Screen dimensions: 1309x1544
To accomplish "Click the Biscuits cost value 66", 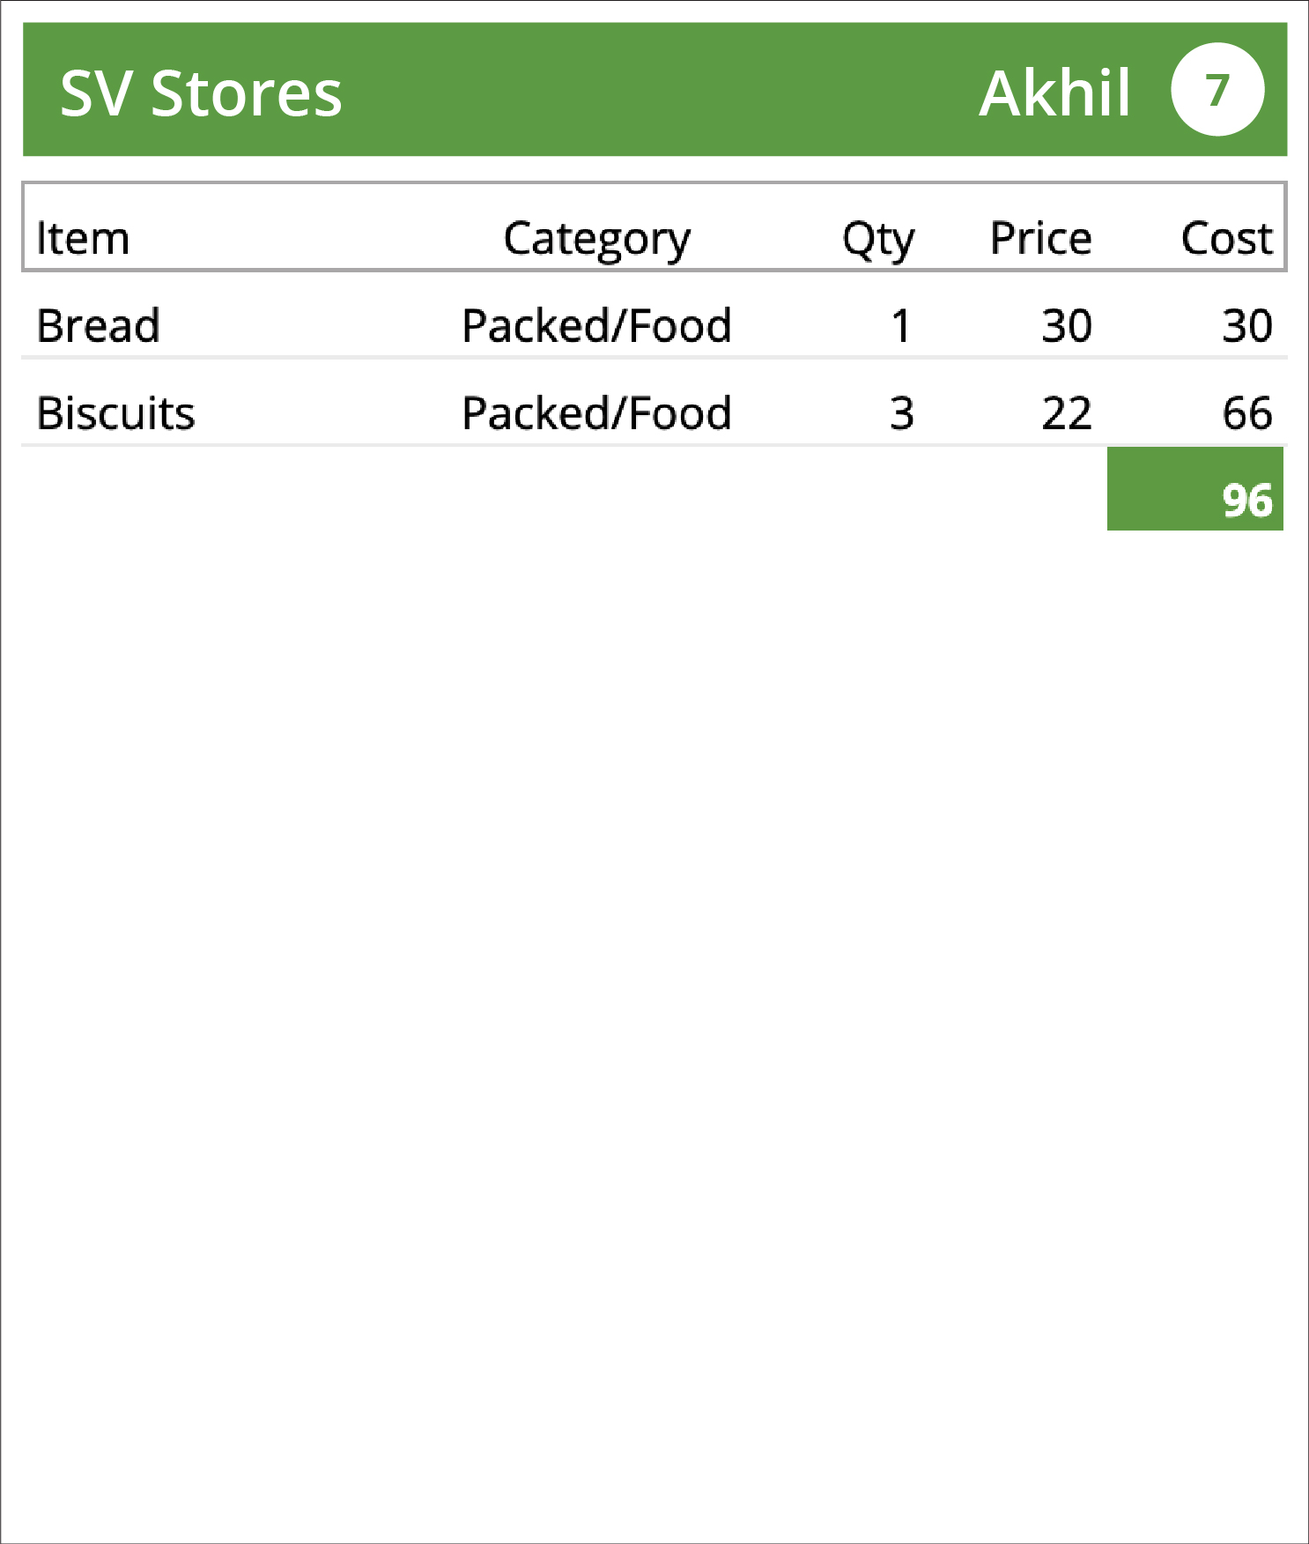I will pyautogui.click(x=1247, y=412).
